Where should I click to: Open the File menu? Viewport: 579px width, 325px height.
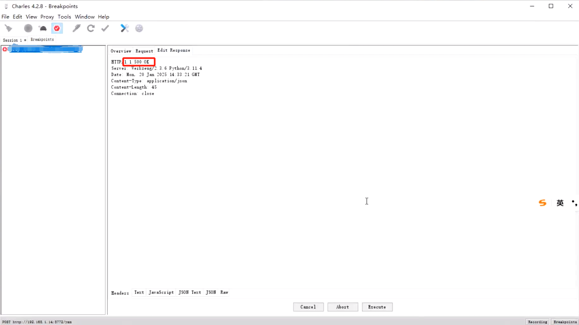coord(5,17)
